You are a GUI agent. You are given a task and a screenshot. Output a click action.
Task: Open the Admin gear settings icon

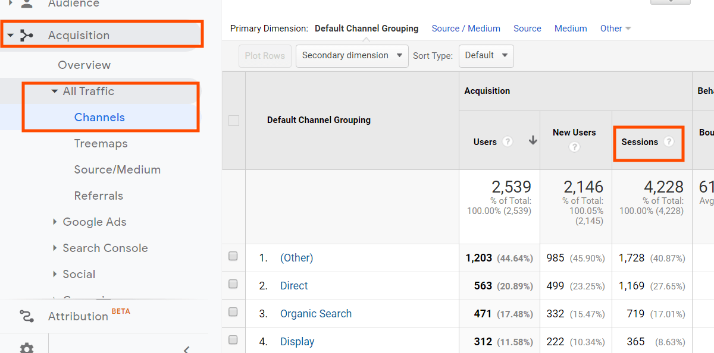pyautogui.click(x=27, y=348)
